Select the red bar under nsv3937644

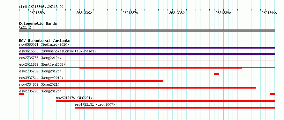point(91,81)
